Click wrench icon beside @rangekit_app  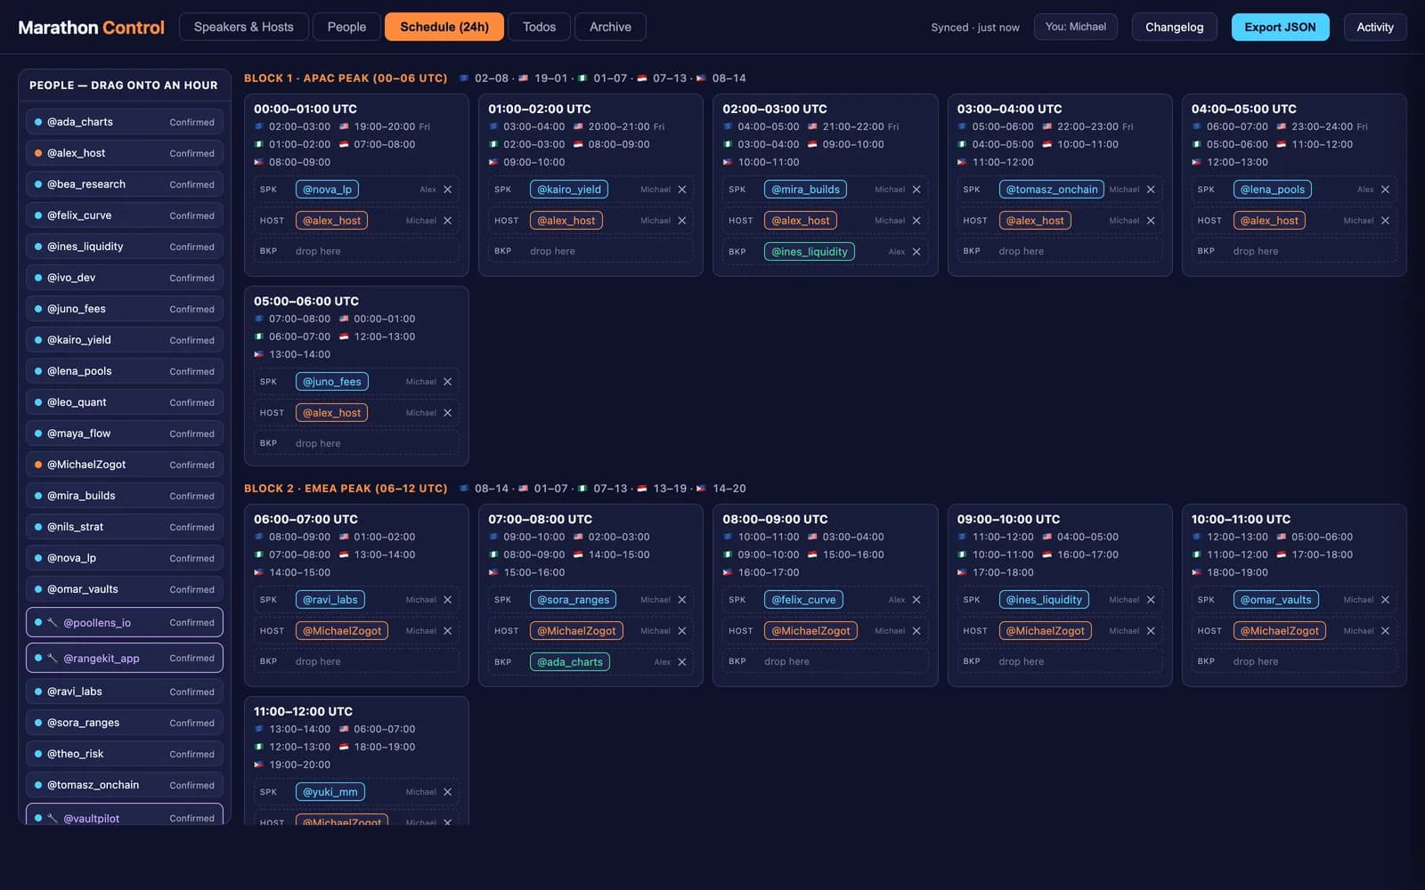(x=53, y=659)
